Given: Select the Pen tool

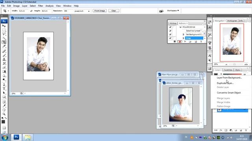Looking at the screenshot, I should pos(4,85).
